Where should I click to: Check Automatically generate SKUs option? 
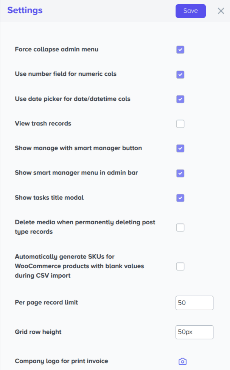pyautogui.click(x=180, y=266)
